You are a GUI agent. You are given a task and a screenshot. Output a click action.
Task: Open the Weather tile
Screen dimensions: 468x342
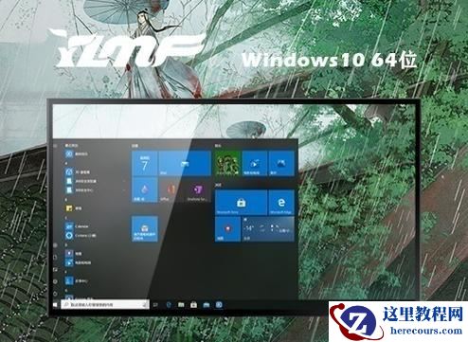coord(268,229)
